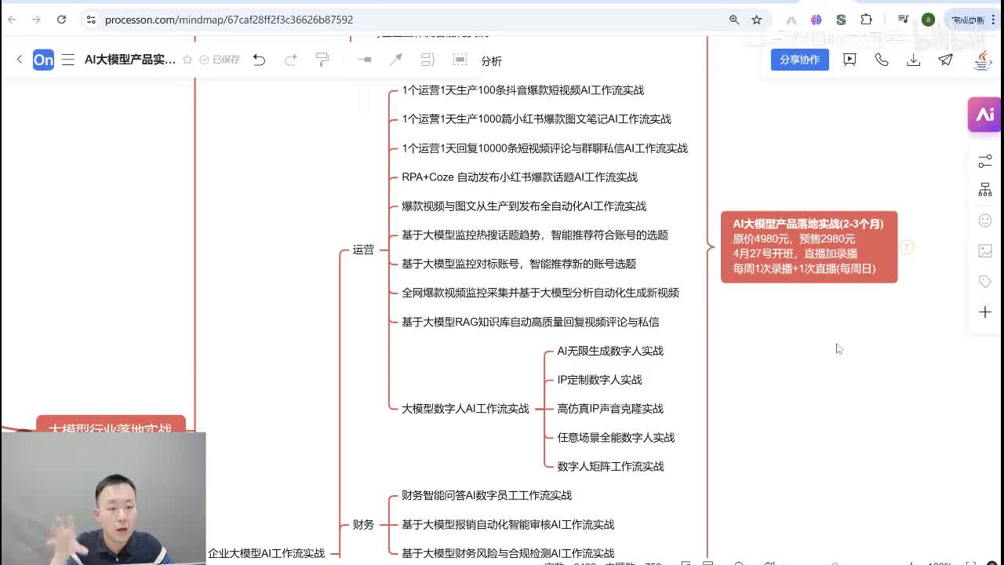The height and width of the screenshot is (565, 1004).
Task: Select topic 财务智能问答AI数字员工工作流实战
Action: 486,496
